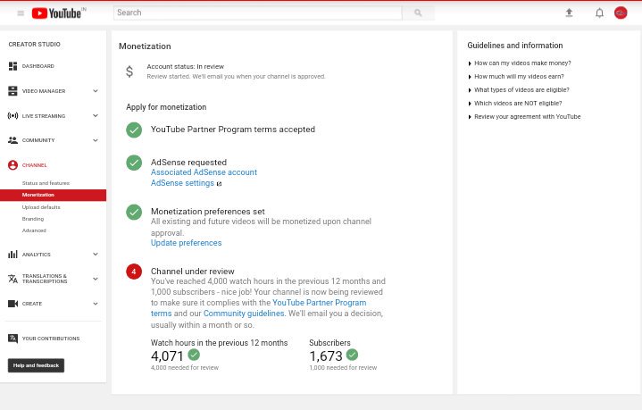Click the YouTube logo
This screenshot has width=642, height=410.
(x=56, y=13)
